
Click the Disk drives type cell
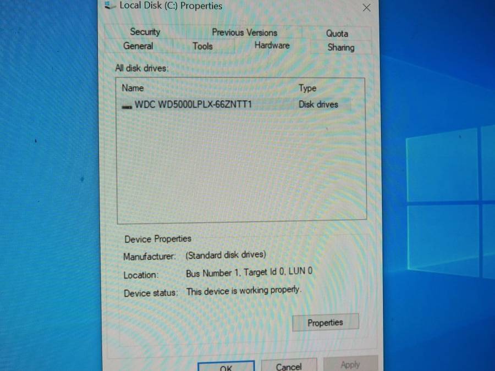coord(318,104)
